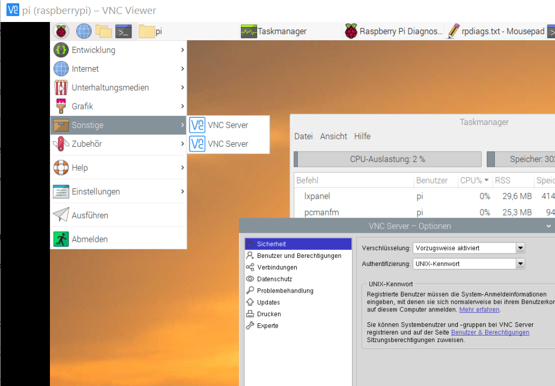The height and width of the screenshot is (386, 555).
Task: Open the Experte wrench section
Action: pyautogui.click(x=298, y=325)
